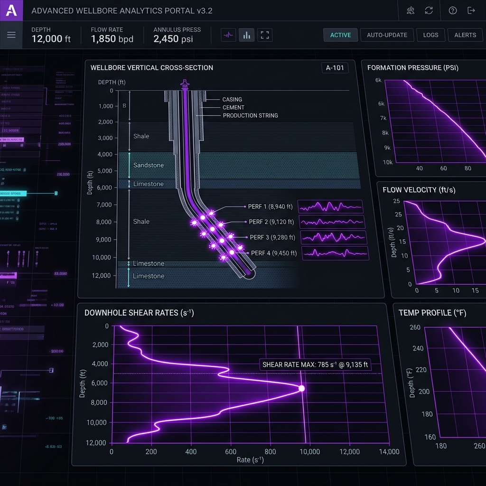Open the help question mark icon

pos(452,10)
